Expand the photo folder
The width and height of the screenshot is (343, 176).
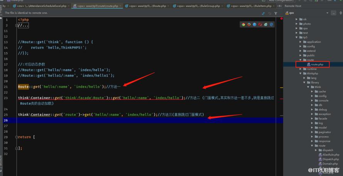pos(297,24)
